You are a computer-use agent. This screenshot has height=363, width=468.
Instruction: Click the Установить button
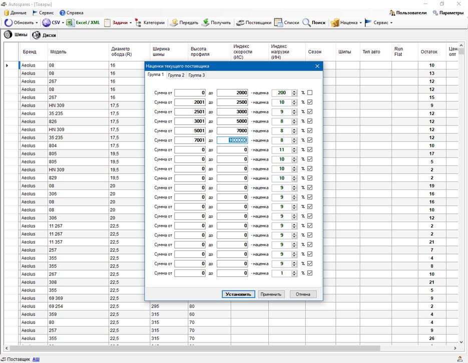click(x=238, y=294)
